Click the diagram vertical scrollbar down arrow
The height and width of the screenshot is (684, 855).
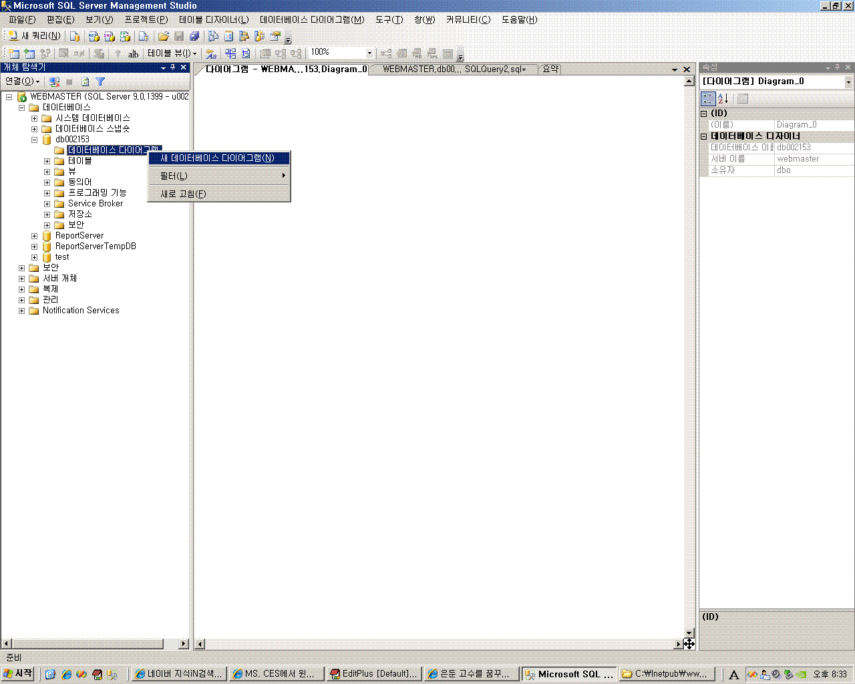coord(689,633)
